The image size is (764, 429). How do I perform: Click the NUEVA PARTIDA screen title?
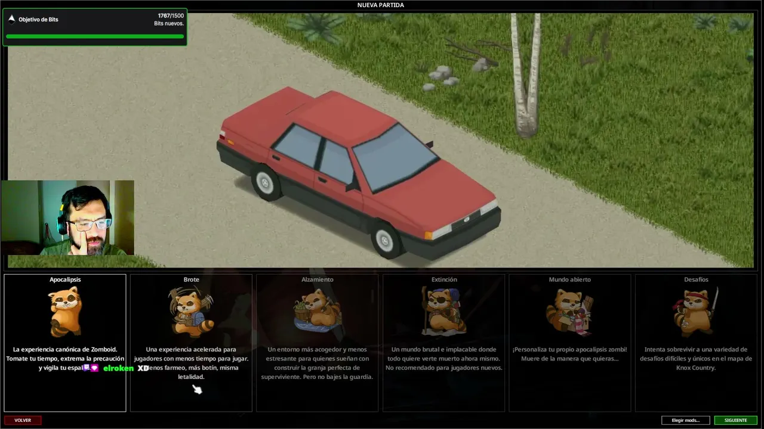point(381,5)
